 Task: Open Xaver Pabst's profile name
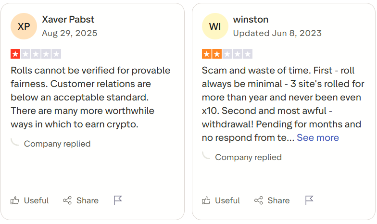(x=68, y=20)
